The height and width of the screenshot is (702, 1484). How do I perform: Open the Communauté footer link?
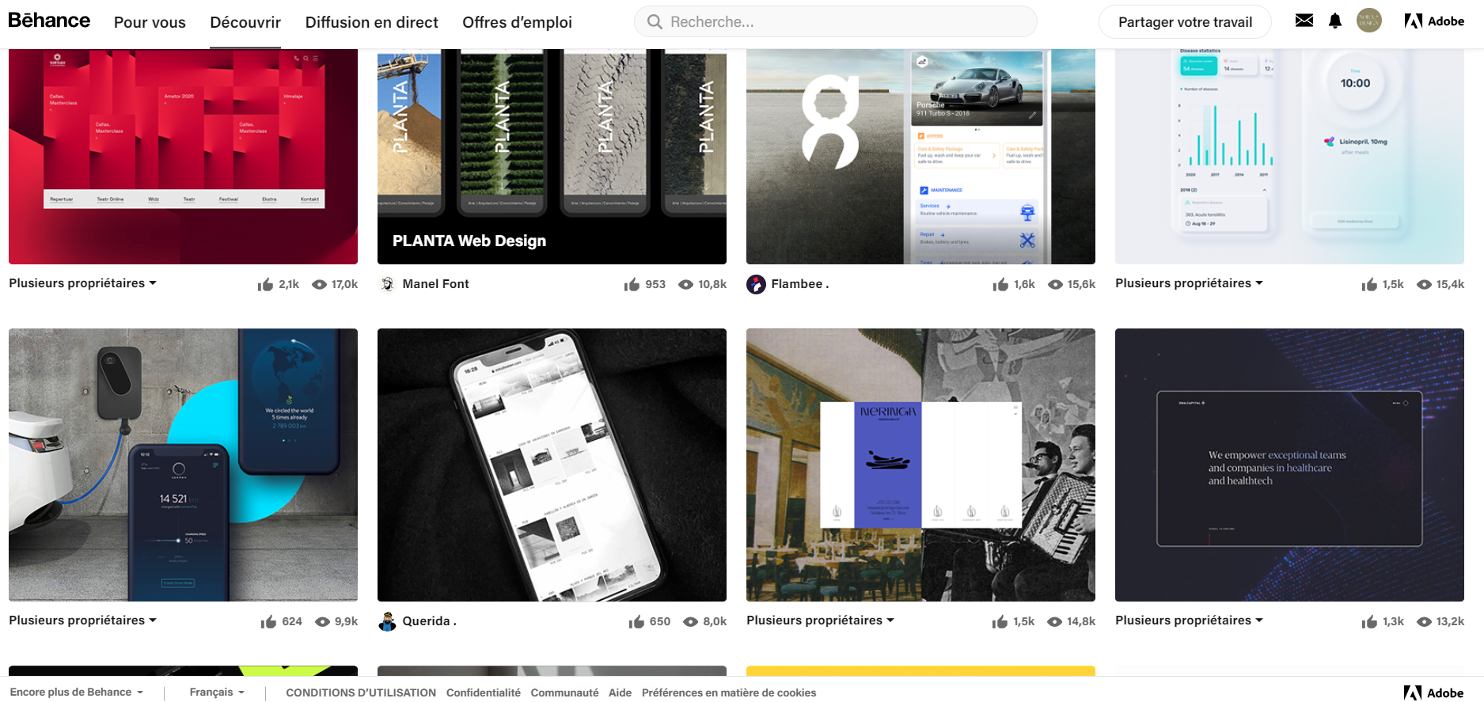pyautogui.click(x=564, y=693)
